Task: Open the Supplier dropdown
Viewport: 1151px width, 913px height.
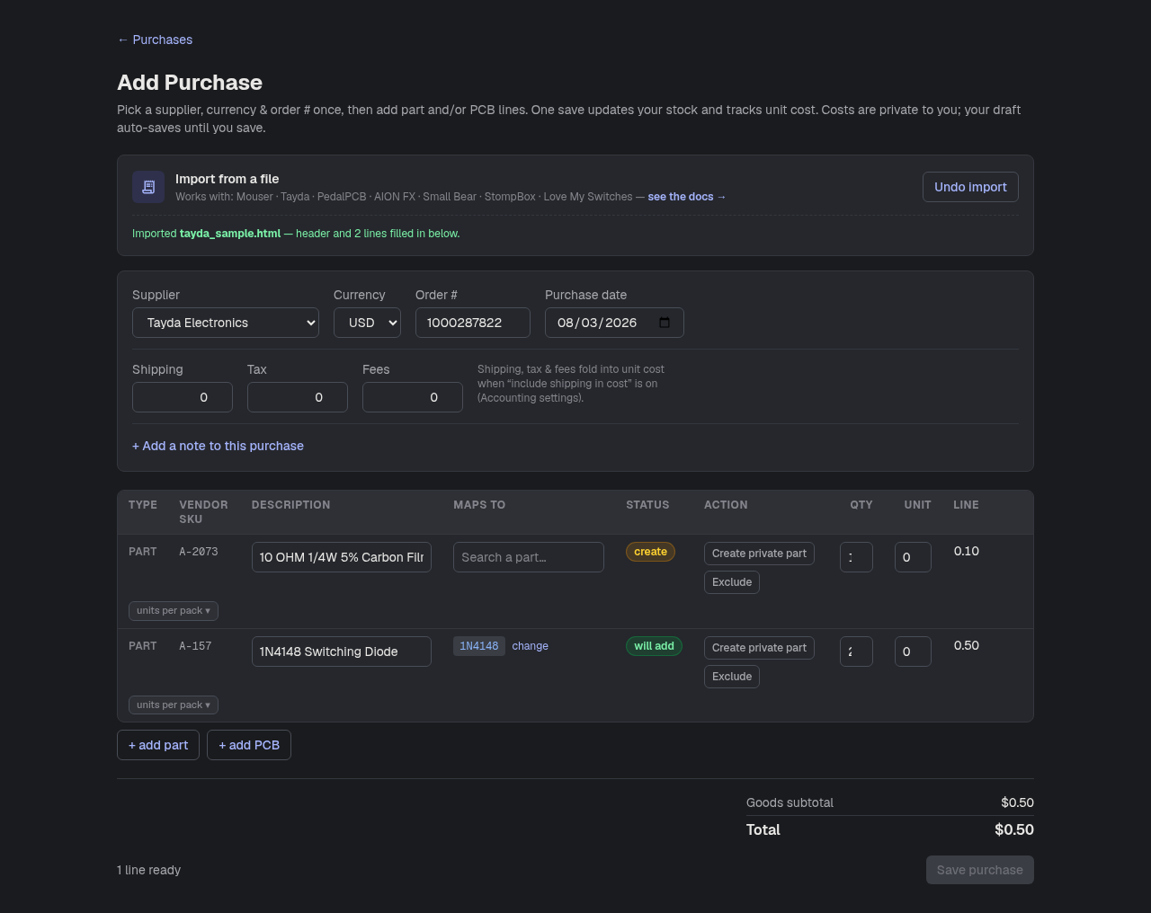Action: coord(226,323)
